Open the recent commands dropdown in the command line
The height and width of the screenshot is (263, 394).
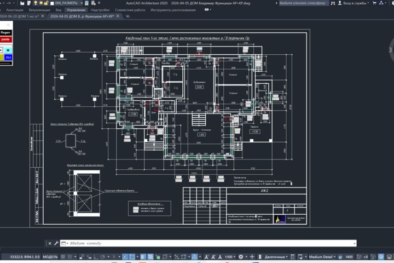point(65,243)
